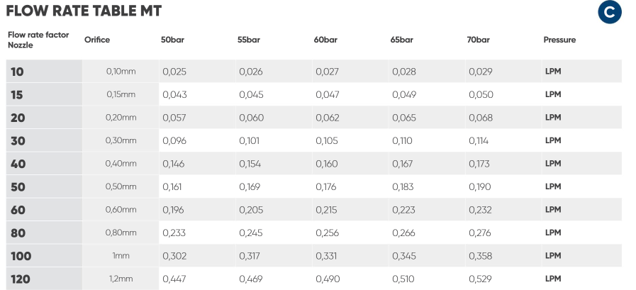Click the 65bar column header
This screenshot has width=636, height=290.
pyautogui.click(x=402, y=40)
